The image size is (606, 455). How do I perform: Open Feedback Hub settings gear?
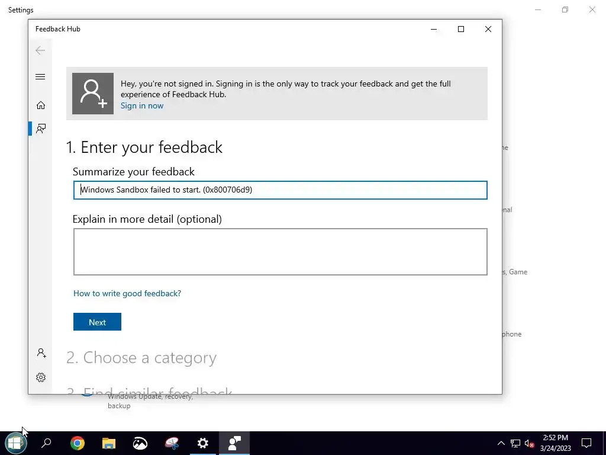point(41,377)
